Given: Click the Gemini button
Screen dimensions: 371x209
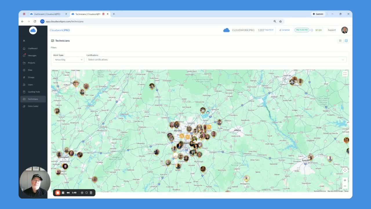Looking at the screenshot, I should pos(318,14).
